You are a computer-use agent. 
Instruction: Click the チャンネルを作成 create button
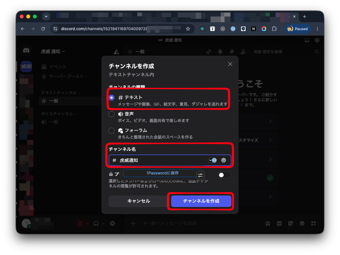[x=201, y=201]
